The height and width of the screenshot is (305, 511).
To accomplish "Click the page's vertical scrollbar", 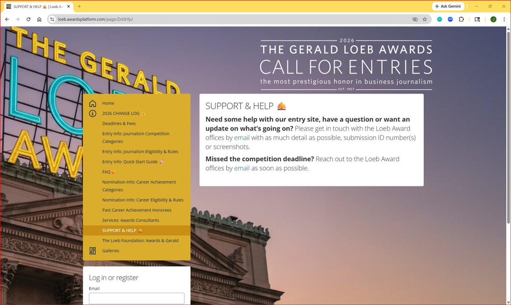I will (x=508, y=127).
